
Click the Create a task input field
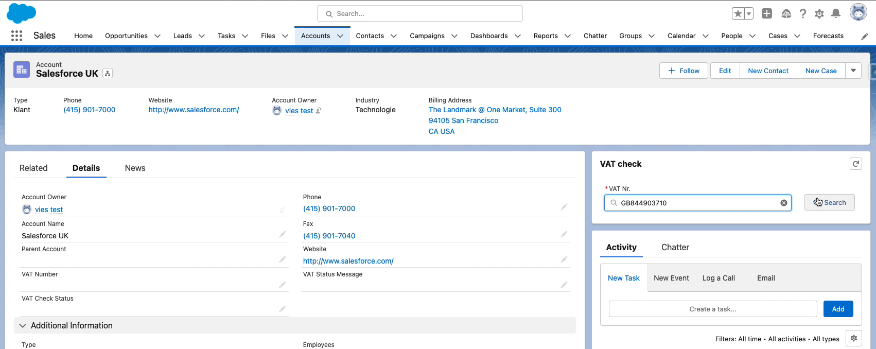point(712,309)
